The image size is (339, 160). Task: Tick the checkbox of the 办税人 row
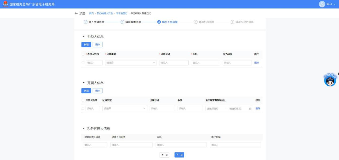click(x=83, y=63)
